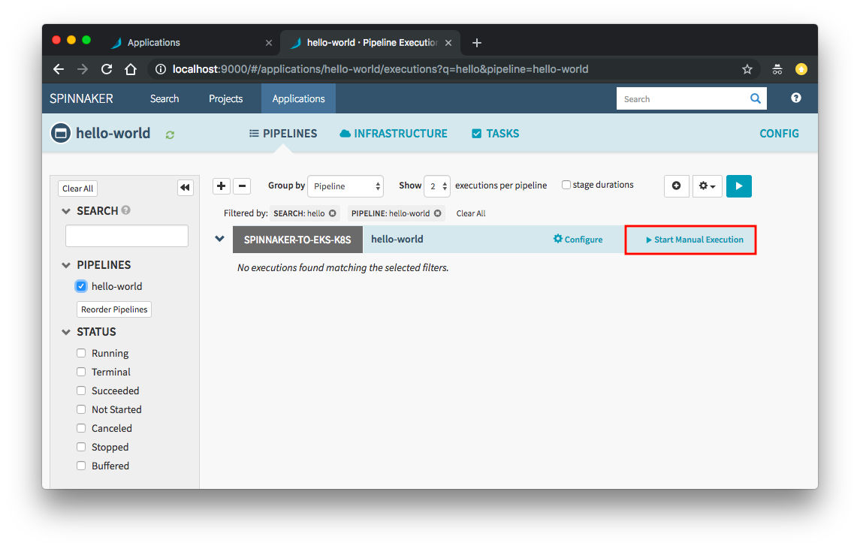Open the executions count selector
The width and height of the screenshot is (860, 549).
(437, 186)
